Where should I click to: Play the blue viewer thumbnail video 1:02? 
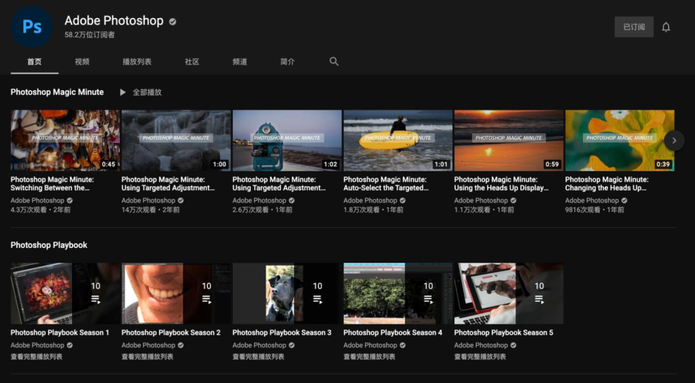(287, 140)
